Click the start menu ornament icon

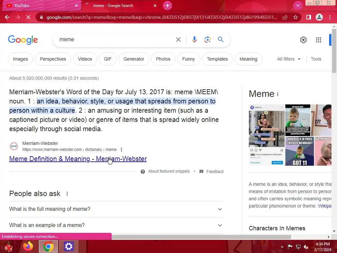(8, 246)
